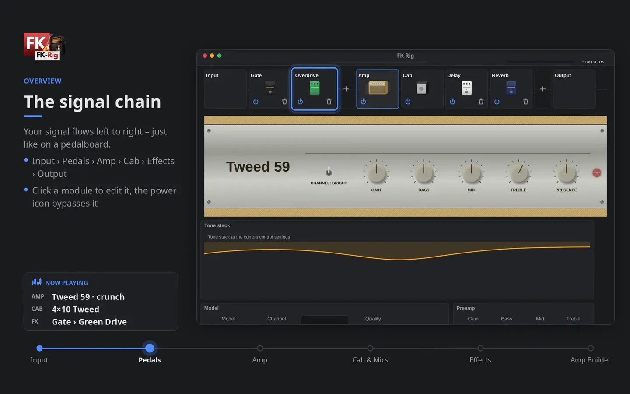
Task: Select the white Delay pedal icon
Action: coord(467,88)
